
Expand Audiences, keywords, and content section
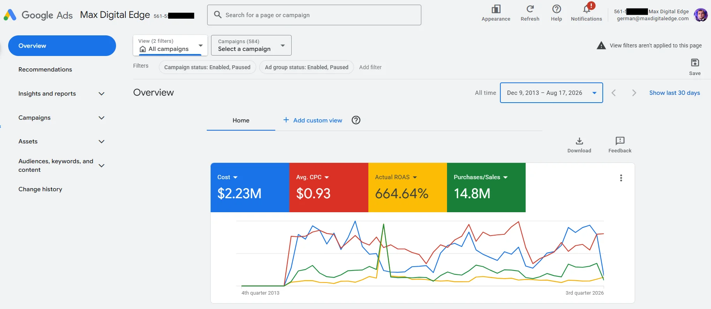[x=101, y=166]
